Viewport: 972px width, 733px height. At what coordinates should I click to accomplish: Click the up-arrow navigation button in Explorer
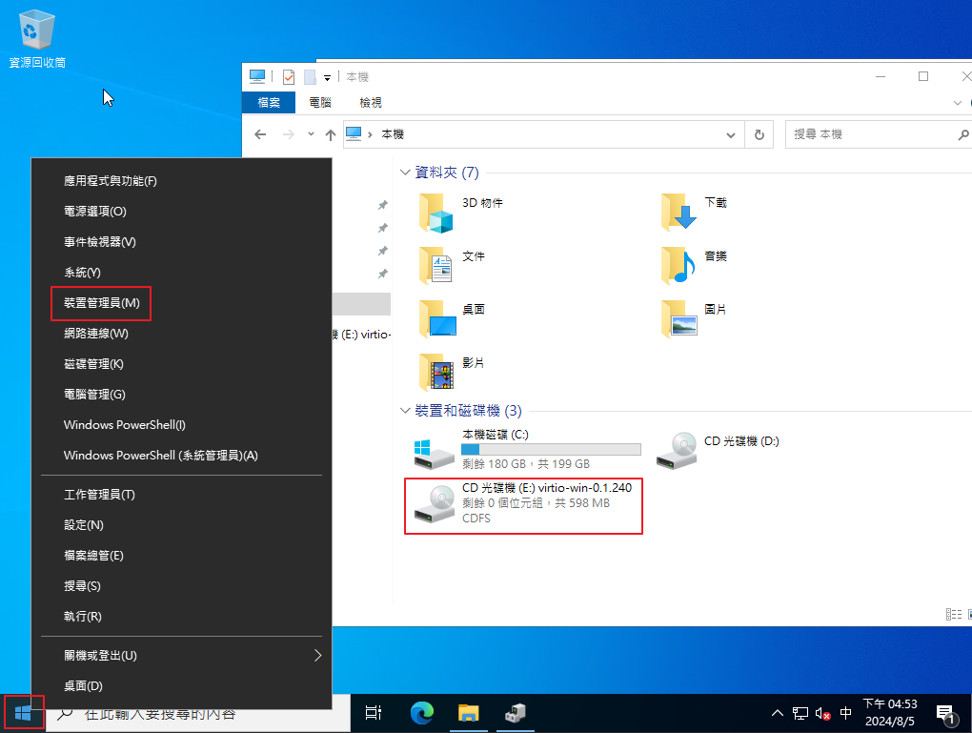(x=330, y=135)
